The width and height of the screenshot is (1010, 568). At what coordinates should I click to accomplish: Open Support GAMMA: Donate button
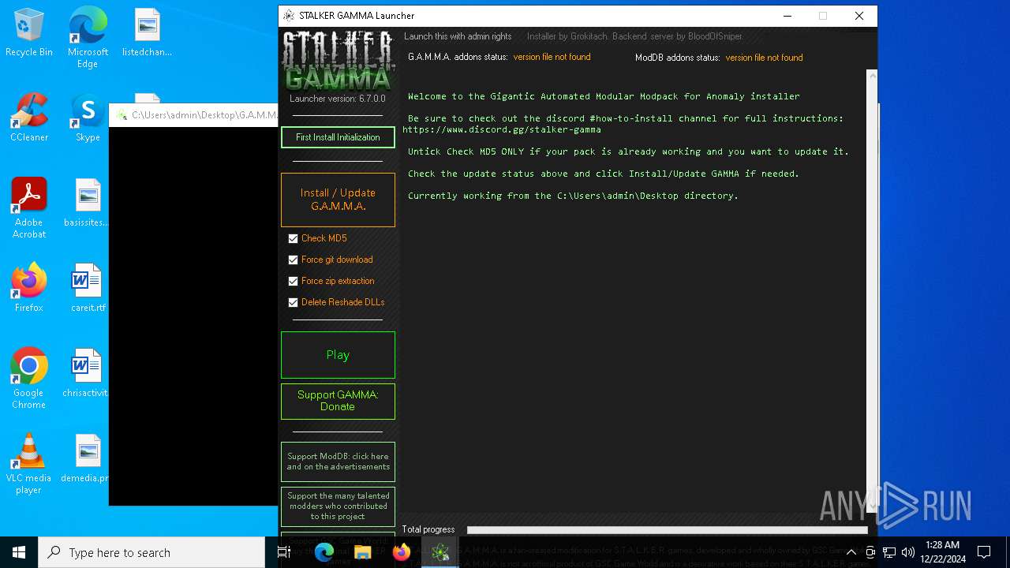(338, 401)
